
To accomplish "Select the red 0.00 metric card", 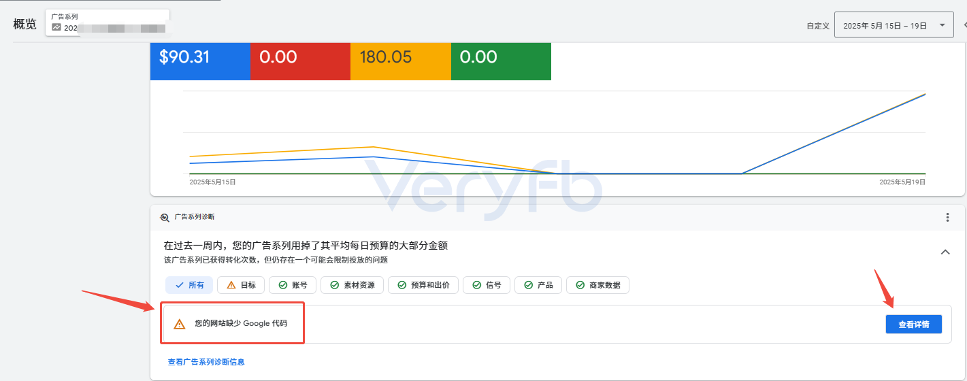I will 300,61.
